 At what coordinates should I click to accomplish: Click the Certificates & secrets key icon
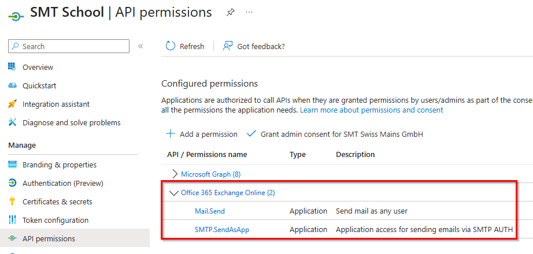(x=12, y=201)
